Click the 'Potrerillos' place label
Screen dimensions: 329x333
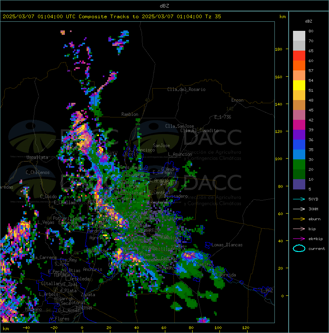tap(66, 218)
